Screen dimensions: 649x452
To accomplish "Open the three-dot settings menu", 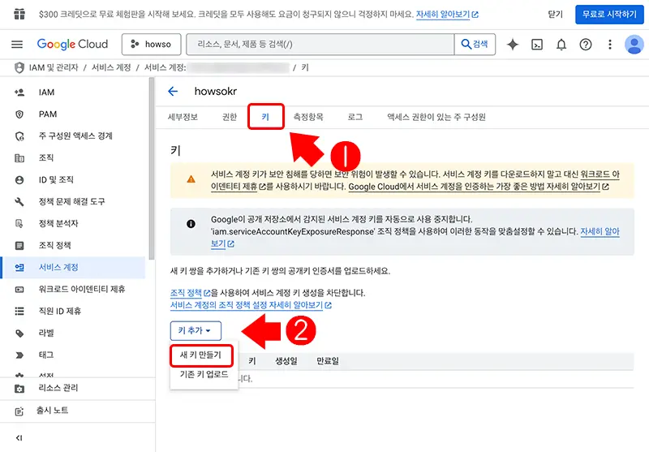I will click(610, 45).
